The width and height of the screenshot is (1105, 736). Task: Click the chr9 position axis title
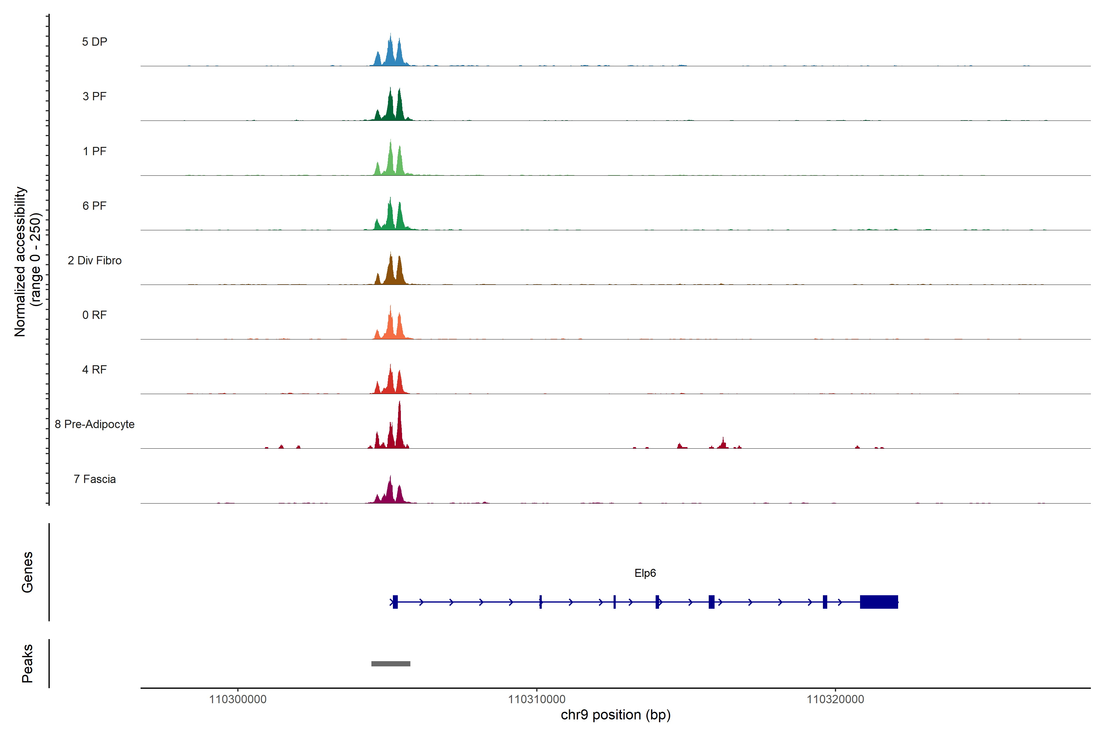615,715
